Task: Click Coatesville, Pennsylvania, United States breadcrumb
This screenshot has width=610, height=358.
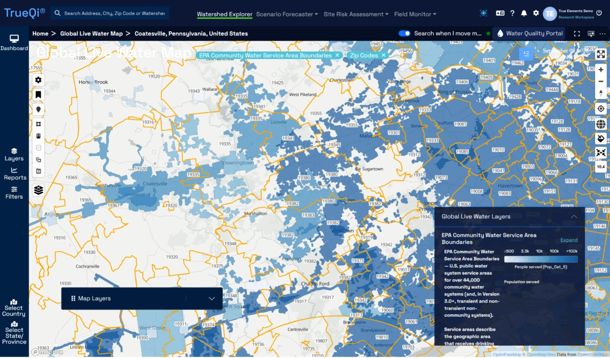Action: (x=191, y=34)
